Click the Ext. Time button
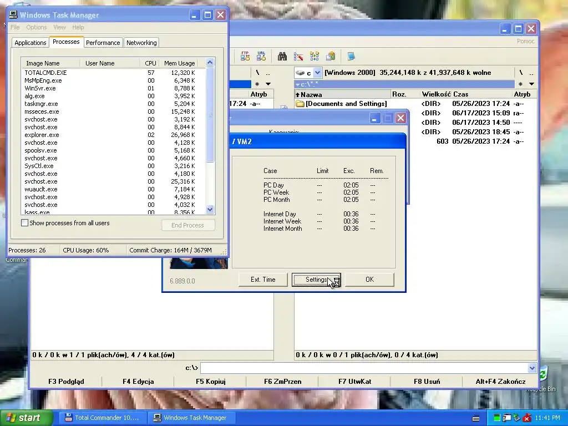The image size is (568, 426). point(263,280)
